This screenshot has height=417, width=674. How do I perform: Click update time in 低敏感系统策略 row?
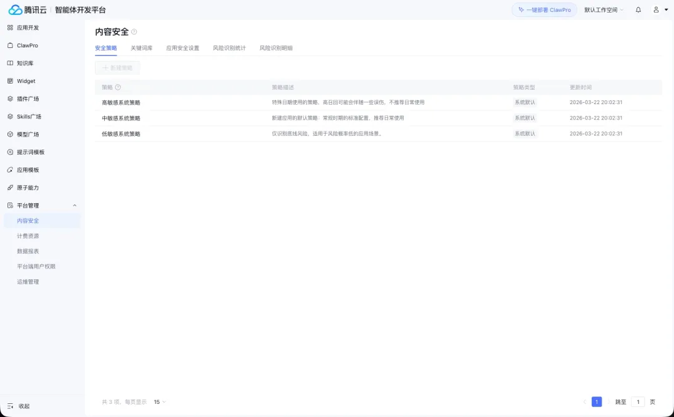[596, 133]
